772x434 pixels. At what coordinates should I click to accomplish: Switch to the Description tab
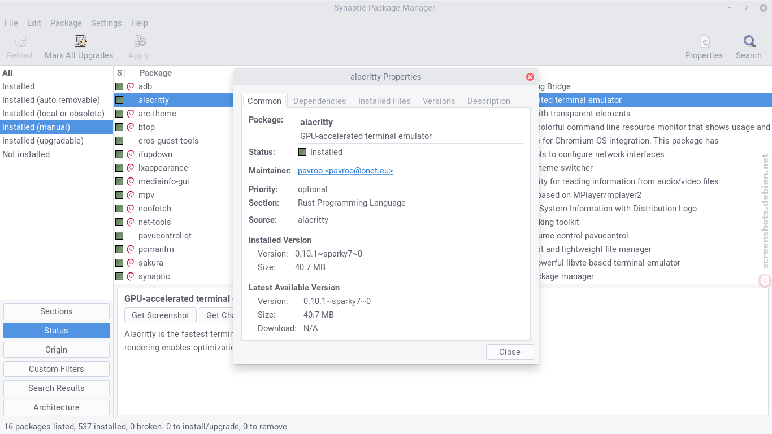[x=489, y=101]
